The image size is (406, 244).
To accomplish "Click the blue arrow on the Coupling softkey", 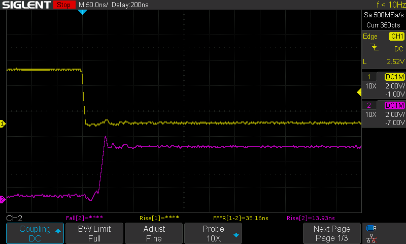I will [58, 231].
